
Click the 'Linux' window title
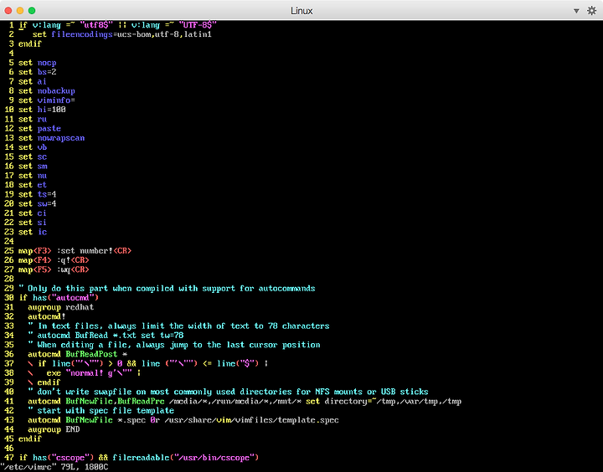(x=301, y=11)
